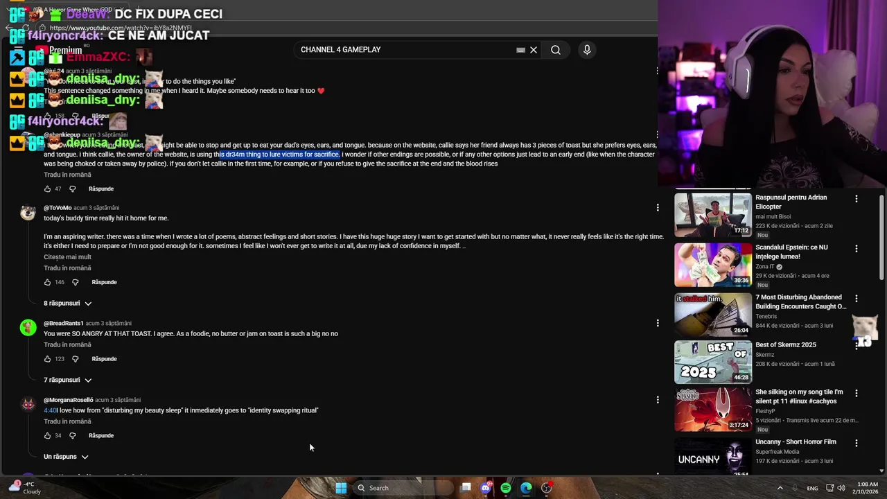Screen dimensions: 887x499
Task: Open more options for @BreadRants1 comment
Action: click(658, 323)
